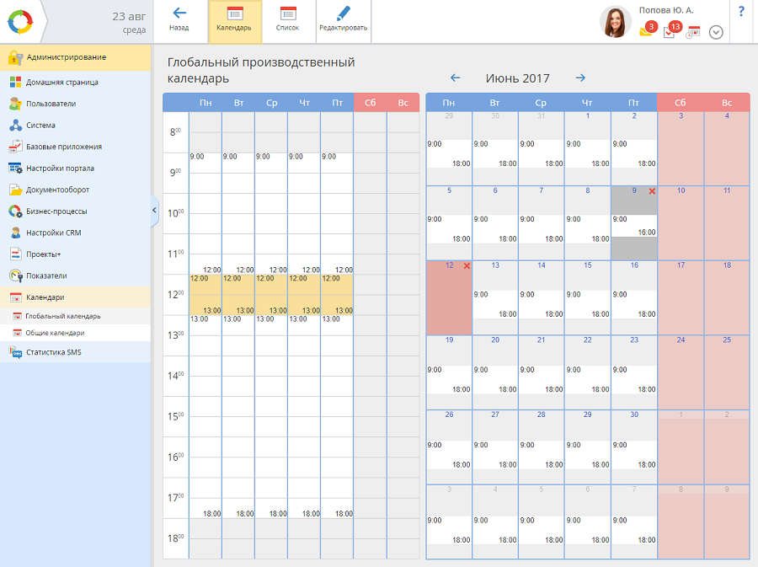This screenshot has height=567, width=758.
Task: Open help via question mark icon
Action: tap(741, 12)
